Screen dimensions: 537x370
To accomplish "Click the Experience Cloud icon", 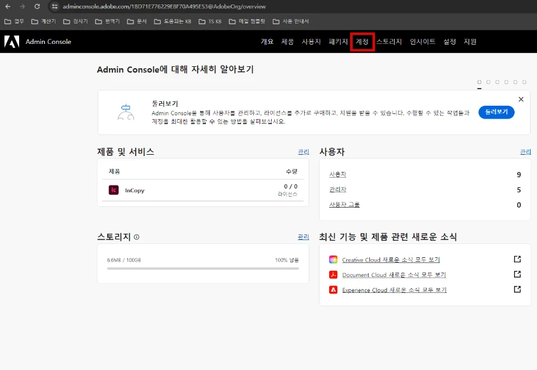I will (x=333, y=290).
